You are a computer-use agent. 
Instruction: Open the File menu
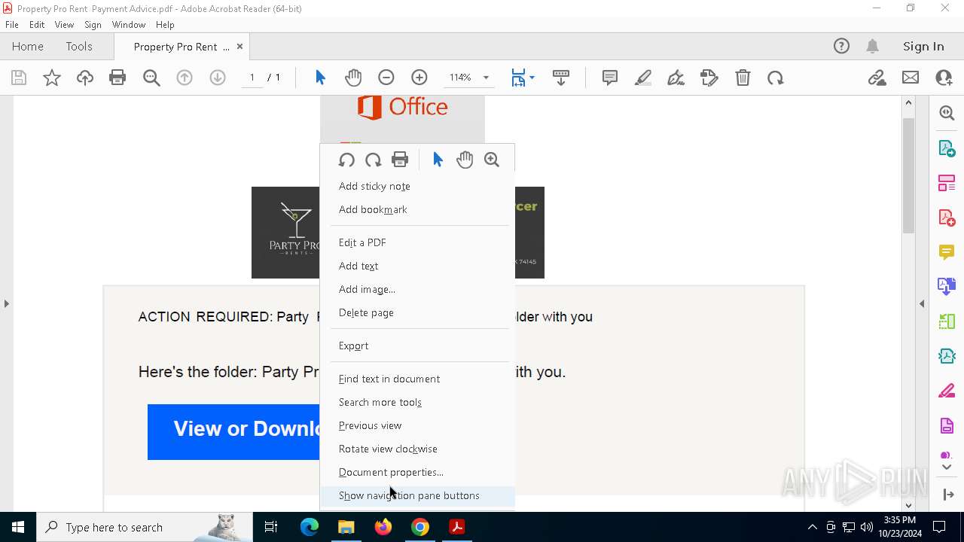click(12, 25)
